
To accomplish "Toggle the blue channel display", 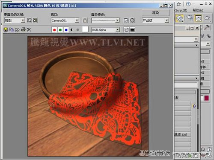I will pyautogui.click(x=66, y=30).
